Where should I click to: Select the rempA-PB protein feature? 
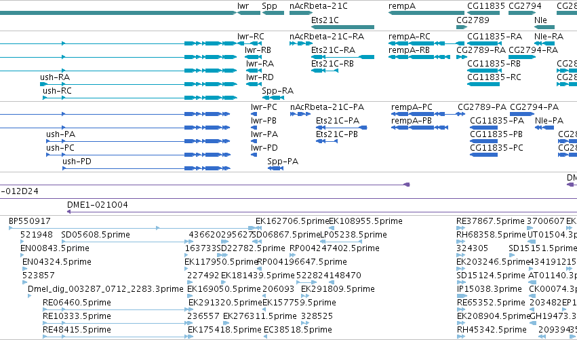click(x=420, y=128)
